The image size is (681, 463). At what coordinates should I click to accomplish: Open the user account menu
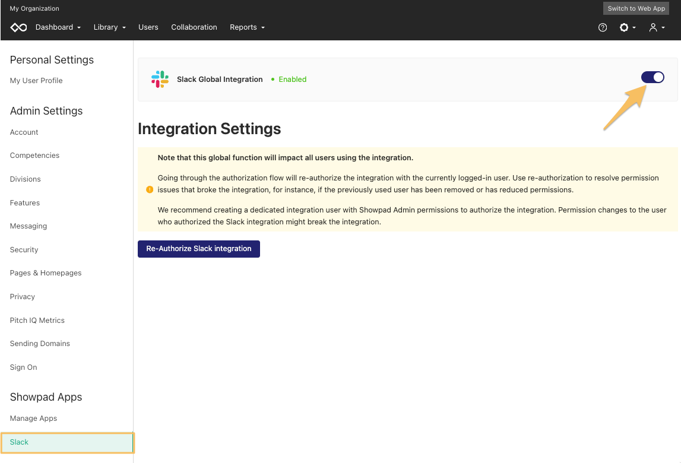pos(657,27)
